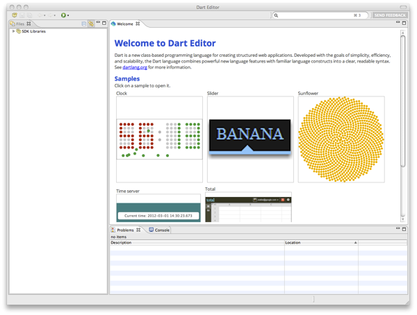Sort by the Location column header

point(321,242)
